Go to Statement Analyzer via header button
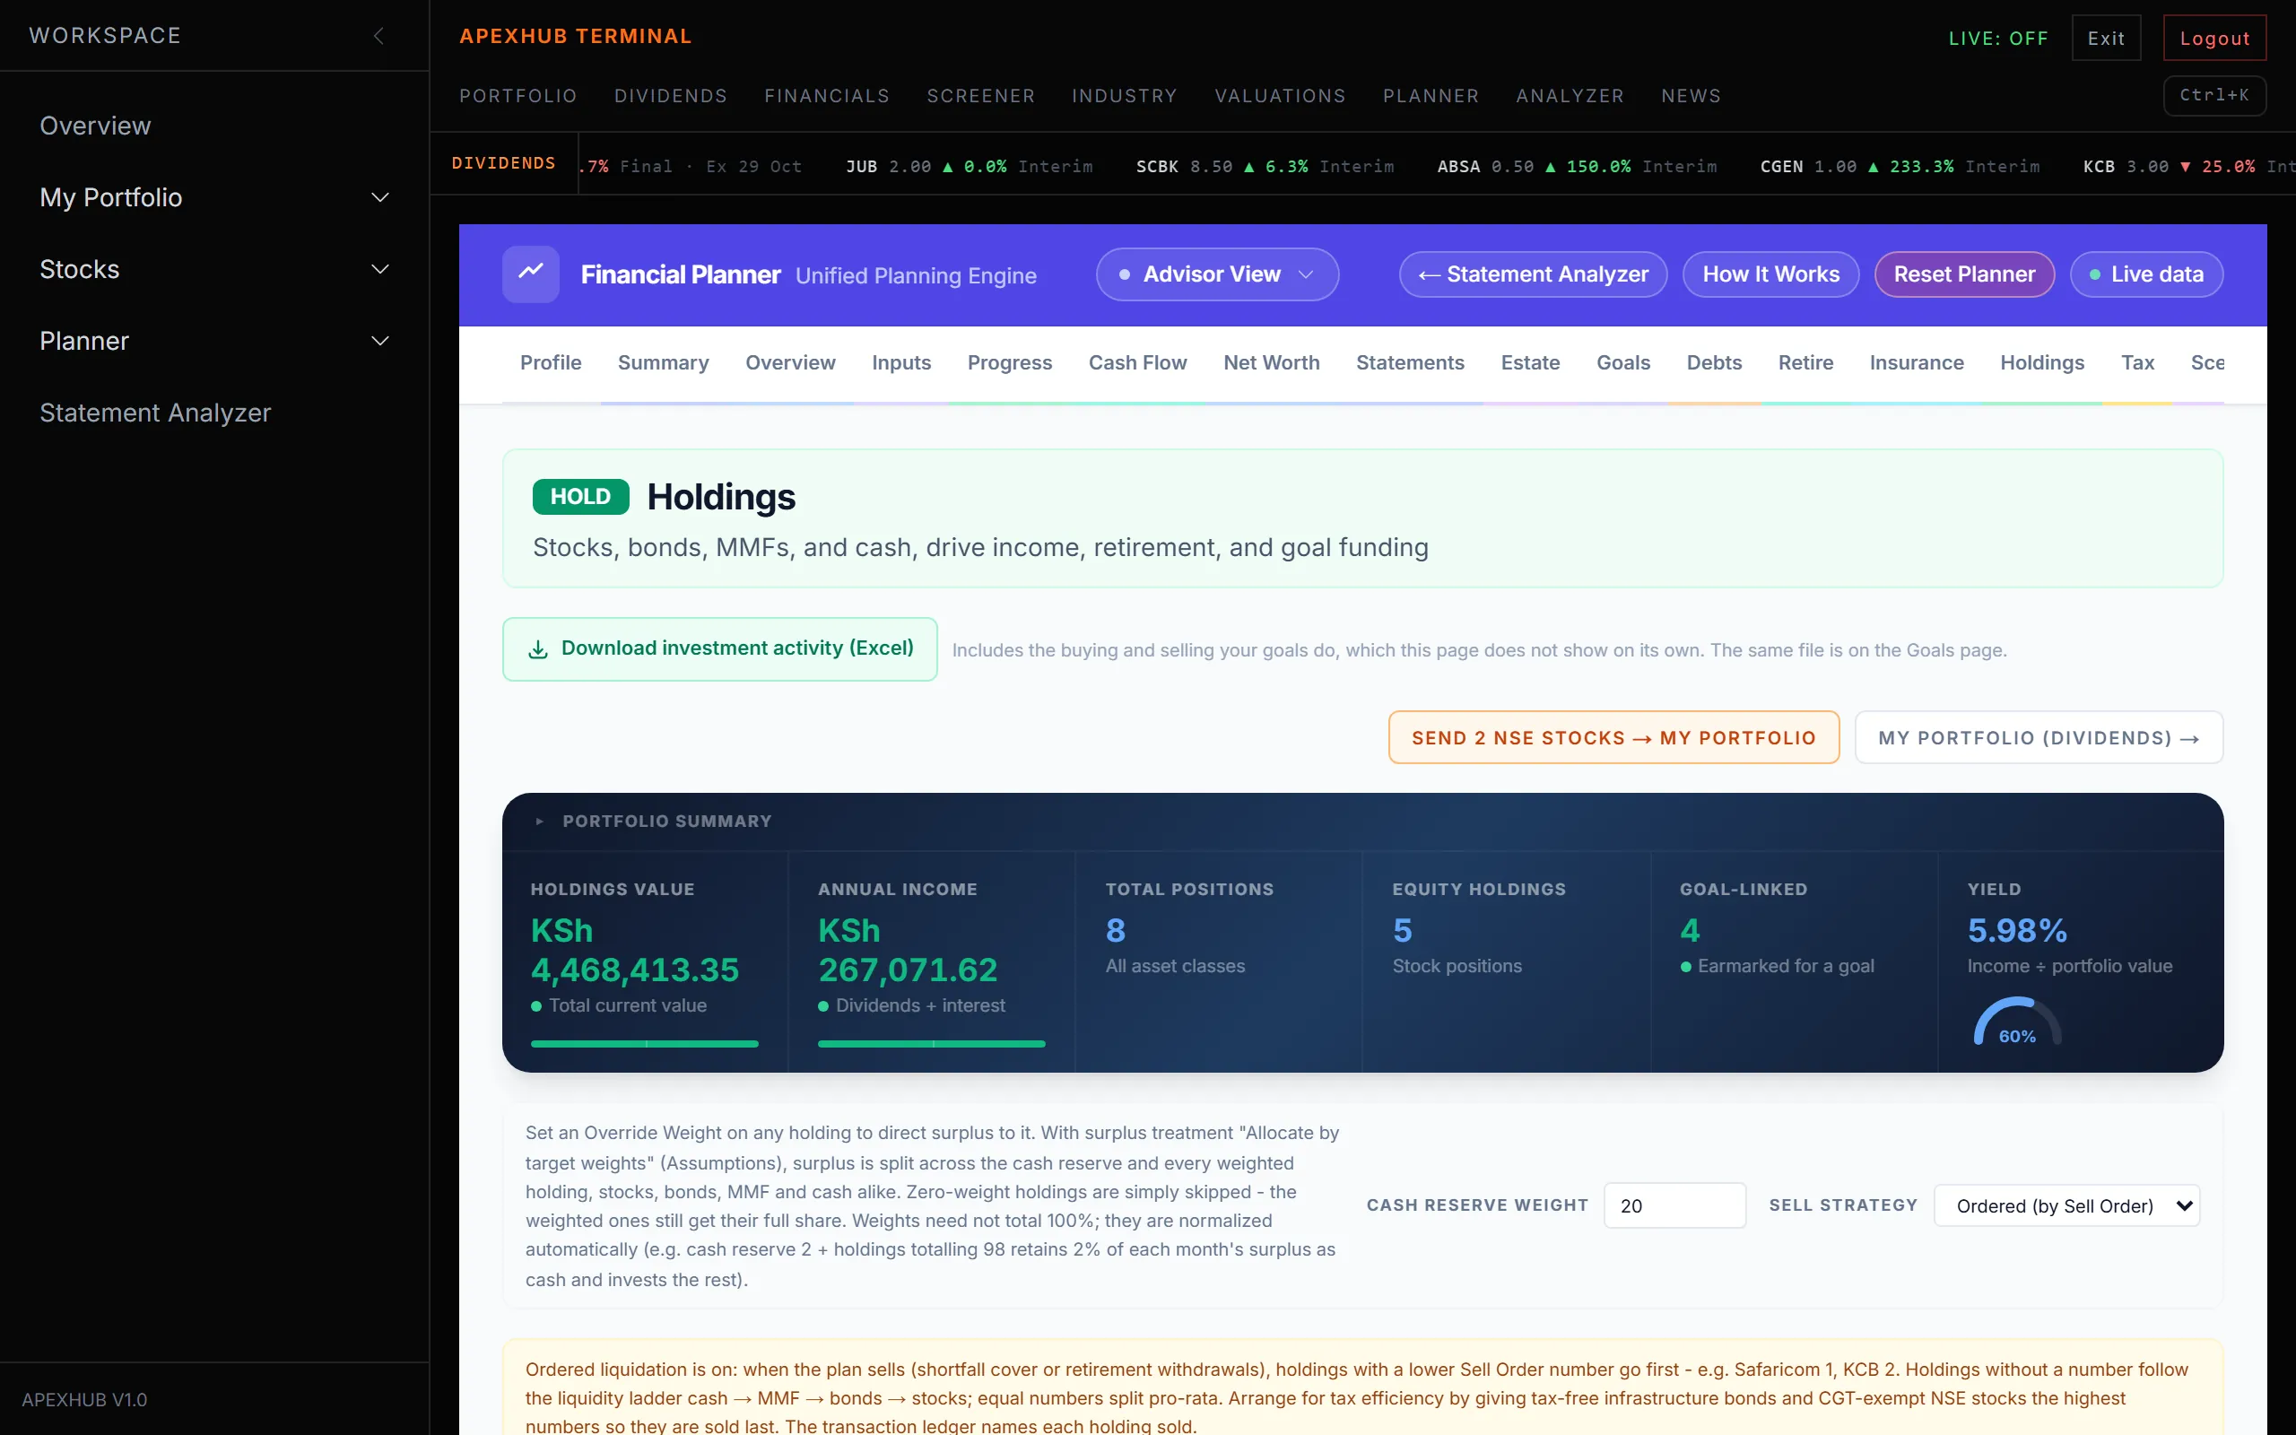This screenshot has height=1435, width=2296. 1533,274
